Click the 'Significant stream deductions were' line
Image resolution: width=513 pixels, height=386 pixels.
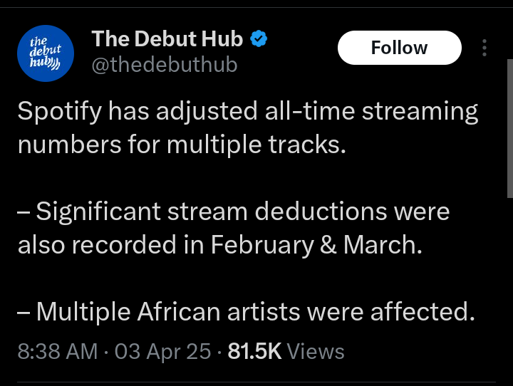(x=242, y=212)
